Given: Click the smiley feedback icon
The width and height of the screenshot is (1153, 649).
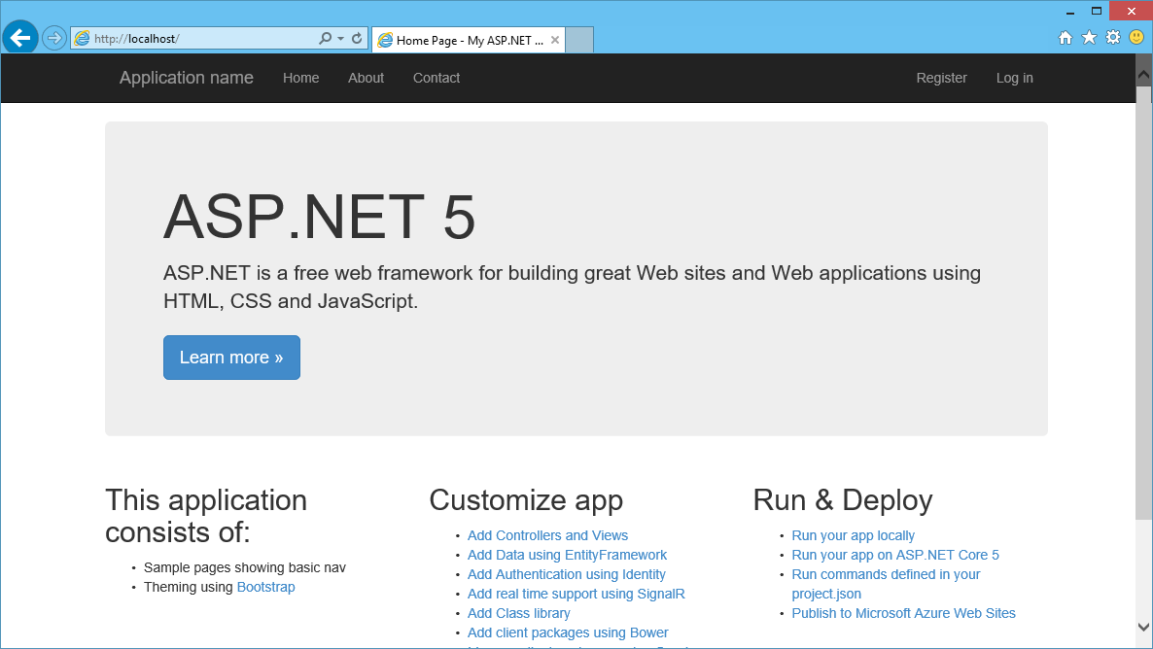Looking at the screenshot, I should [1136, 38].
